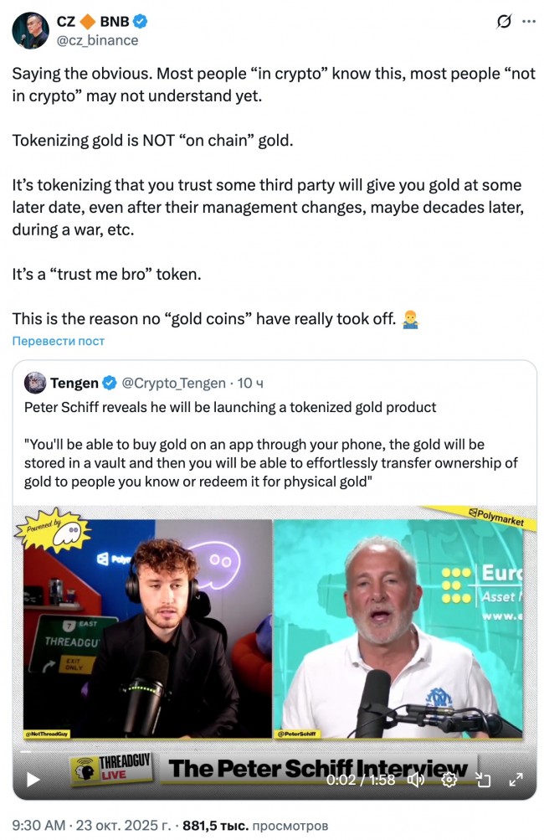544x840 pixels.
Task: Play the Peter Schiff interview video
Action: [33, 780]
